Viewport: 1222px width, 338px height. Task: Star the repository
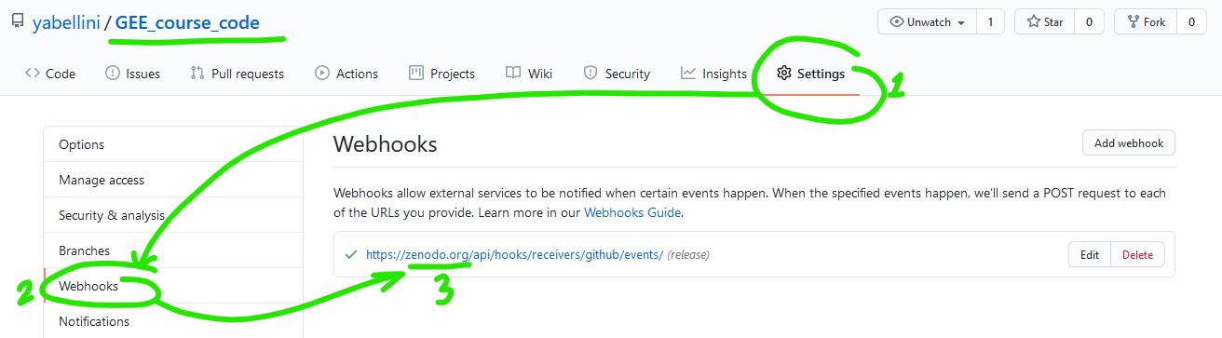click(1044, 21)
